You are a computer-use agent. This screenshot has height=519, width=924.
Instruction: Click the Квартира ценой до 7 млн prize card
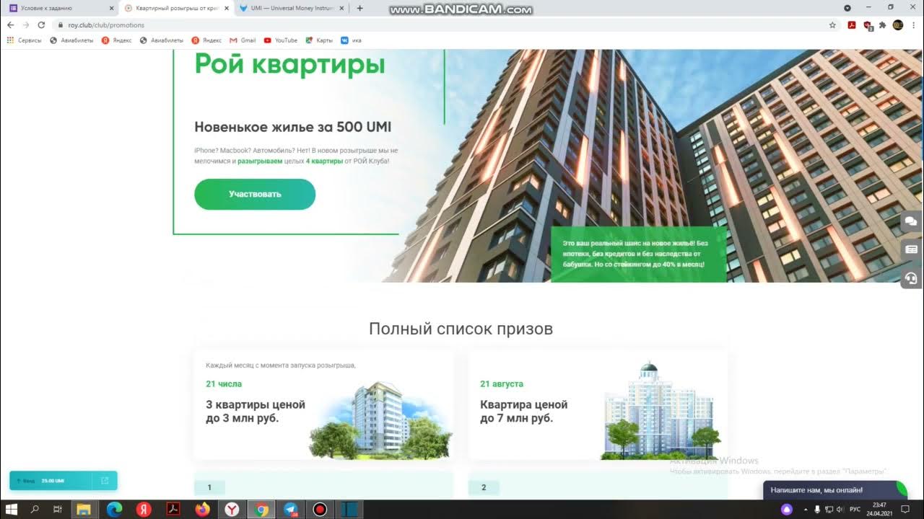tap(598, 405)
